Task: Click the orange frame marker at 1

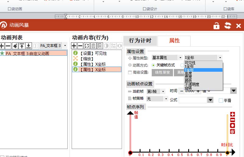Action: [228, 153]
